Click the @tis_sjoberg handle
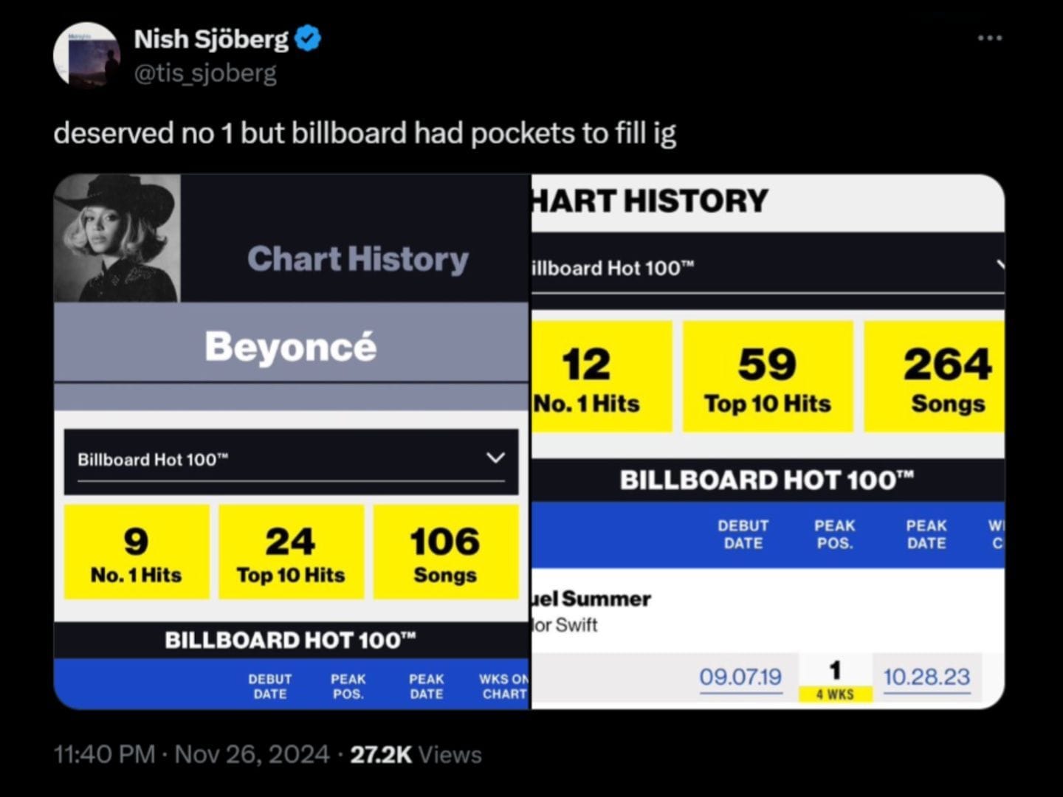This screenshot has width=1063, height=797. tap(205, 73)
